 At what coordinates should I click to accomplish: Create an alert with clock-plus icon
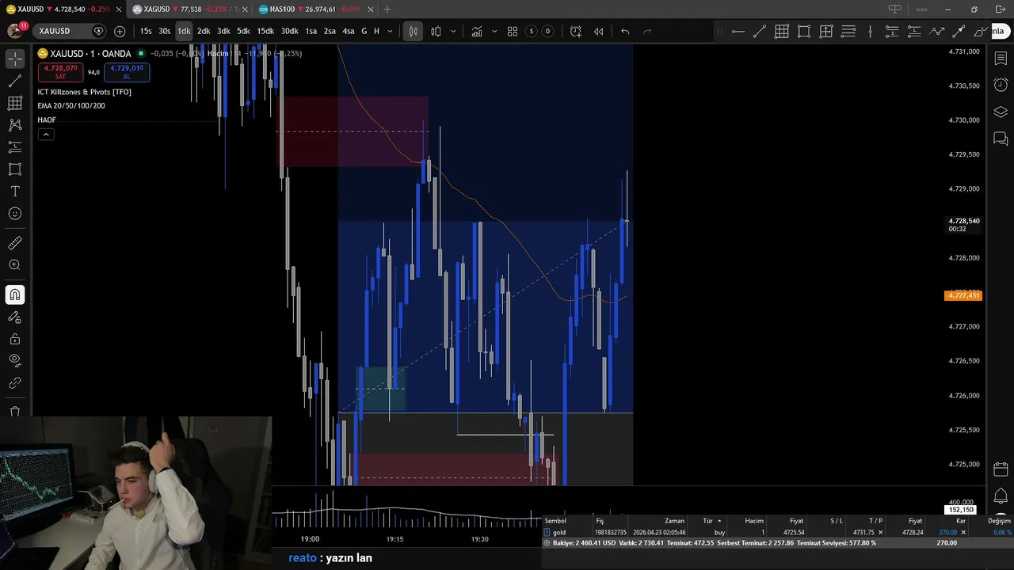point(576,31)
